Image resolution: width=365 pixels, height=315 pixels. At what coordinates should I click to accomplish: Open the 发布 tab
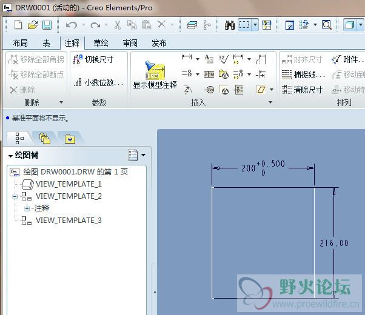pos(159,43)
